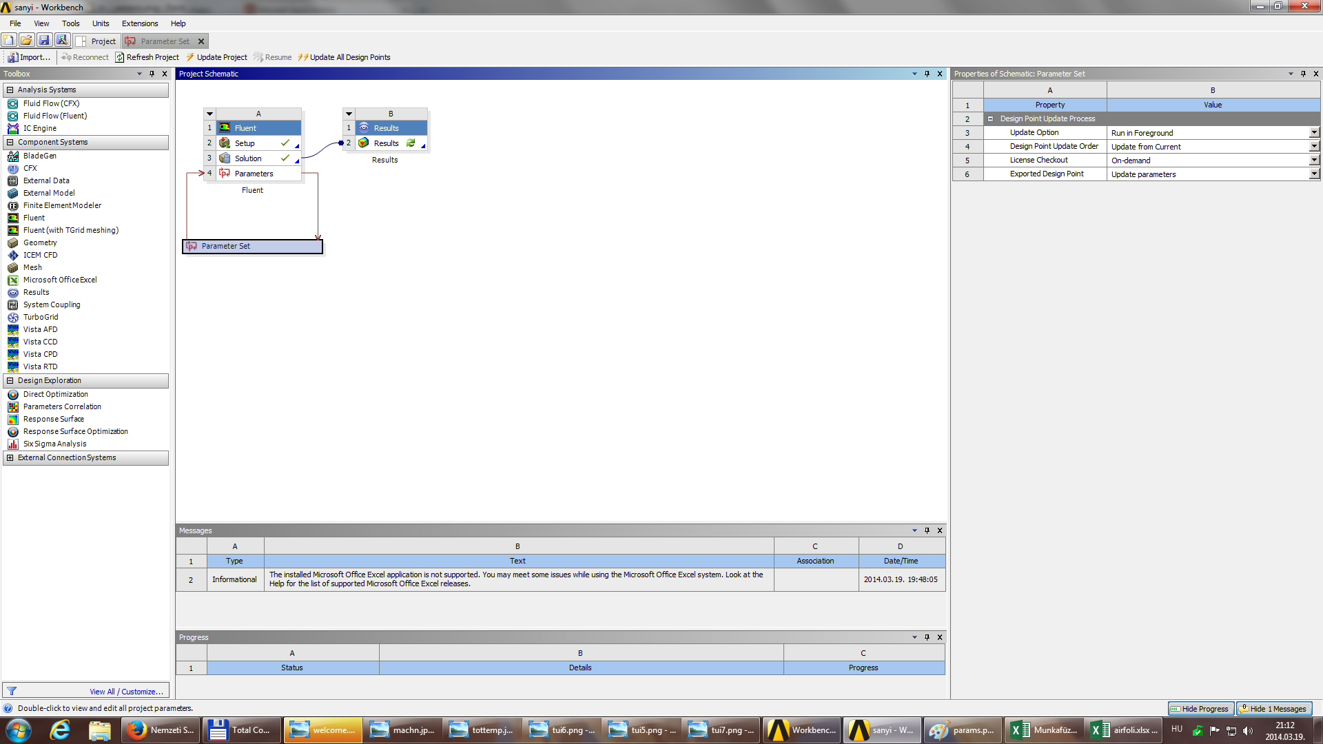Open the Fluent system A header dropdown arrow
This screenshot has height=744, width=1323.
tap(210, 114)
